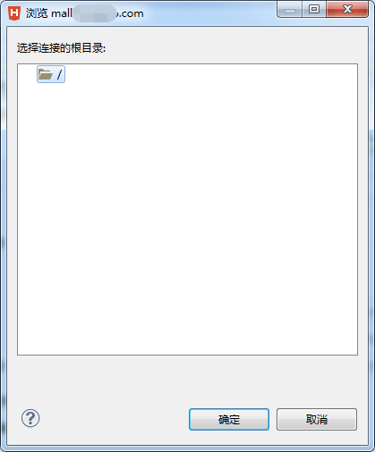Click the 浏览 text in the title bar
This screenshot has width=375, height=452.
point(37,13)
